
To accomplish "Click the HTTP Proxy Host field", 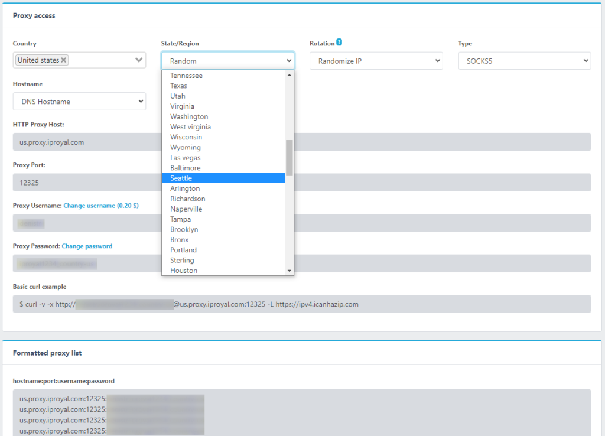I will click(x=302, y=142).
